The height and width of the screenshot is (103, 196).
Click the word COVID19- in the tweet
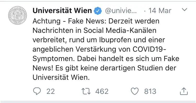(149, 49)
